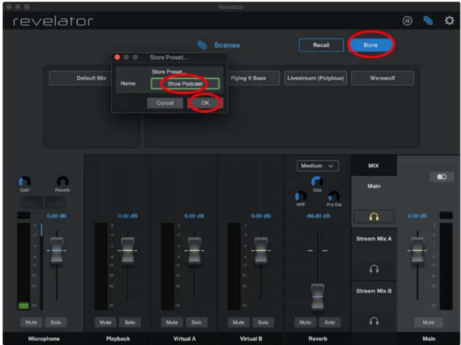The image size is (461, 345).
Task: Click the Reverb Size knob
Action: [x=317, y=181]
